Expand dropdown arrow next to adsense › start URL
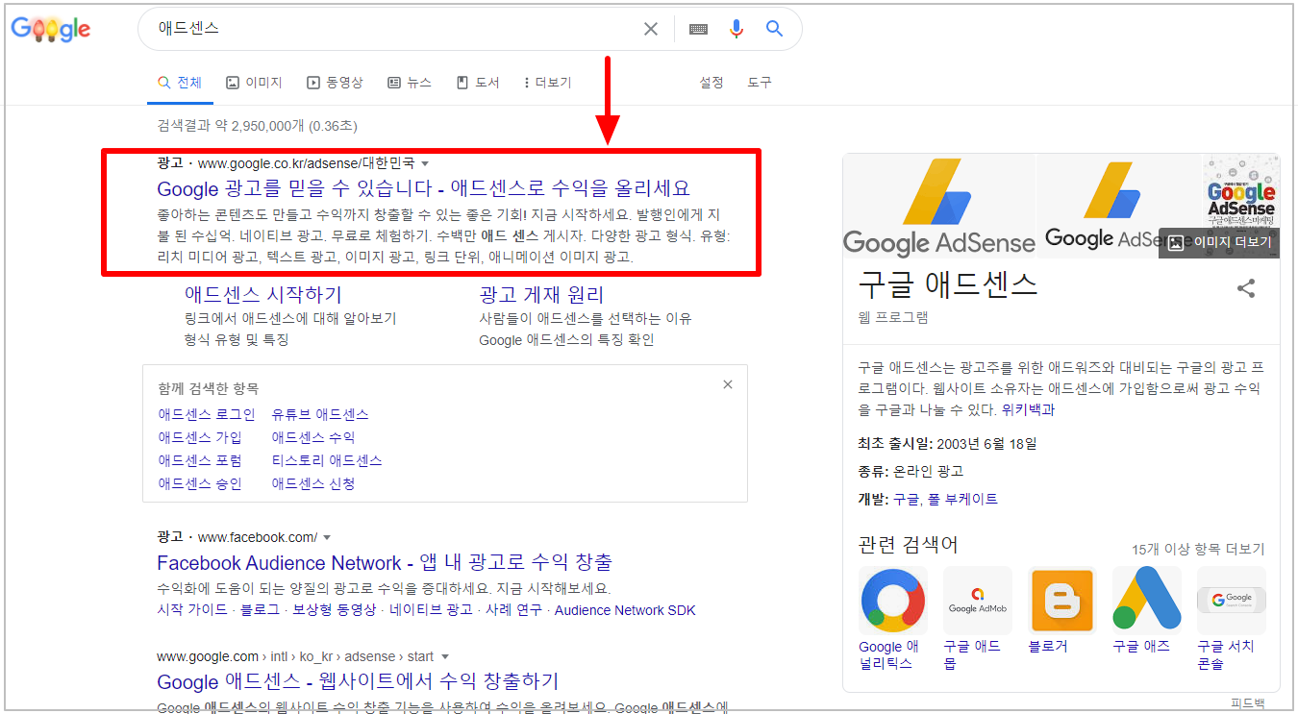1298x714 pixels. tap(444, 657)
